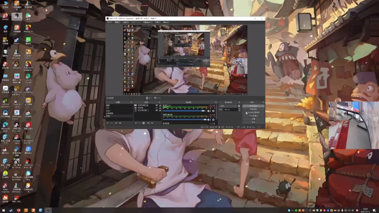Viewport: 379px width, 213px height.
Task: Open the GeForce Experience desktop shortcut
Action: point(5,102)
